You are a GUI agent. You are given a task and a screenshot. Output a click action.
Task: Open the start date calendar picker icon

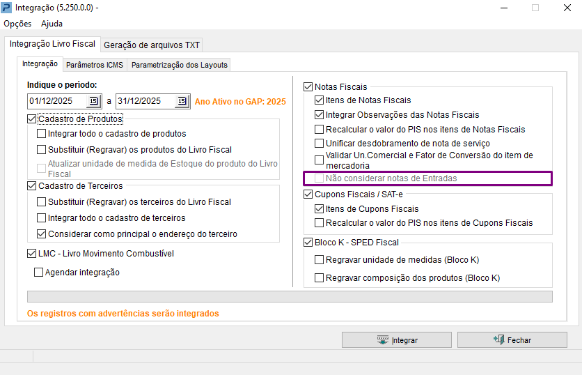click(94, 101)
